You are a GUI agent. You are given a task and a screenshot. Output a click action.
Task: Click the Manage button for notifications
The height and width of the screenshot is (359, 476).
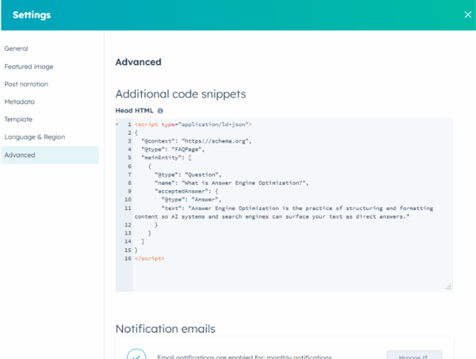coord(414,356)
